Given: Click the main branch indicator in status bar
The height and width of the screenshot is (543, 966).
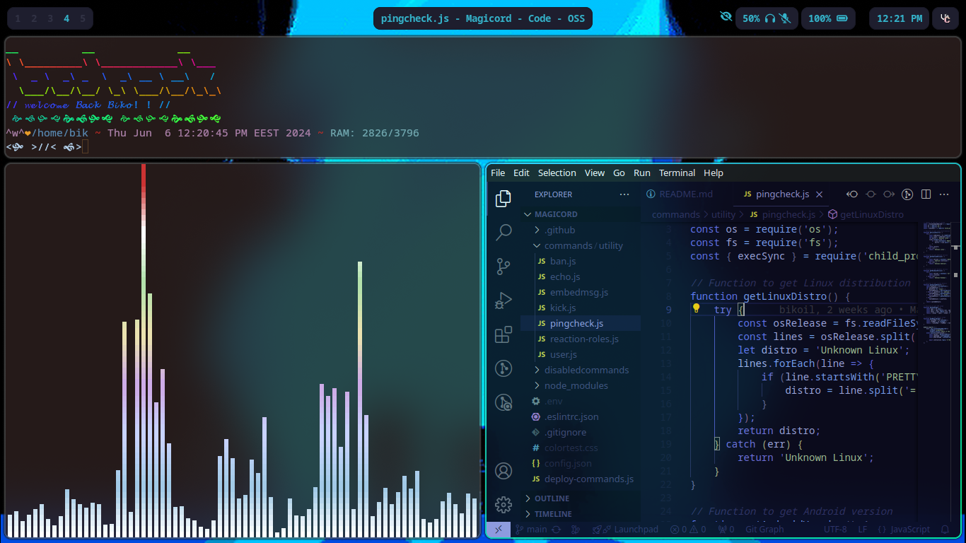Looking at the screenshot, I should point(531,529).
